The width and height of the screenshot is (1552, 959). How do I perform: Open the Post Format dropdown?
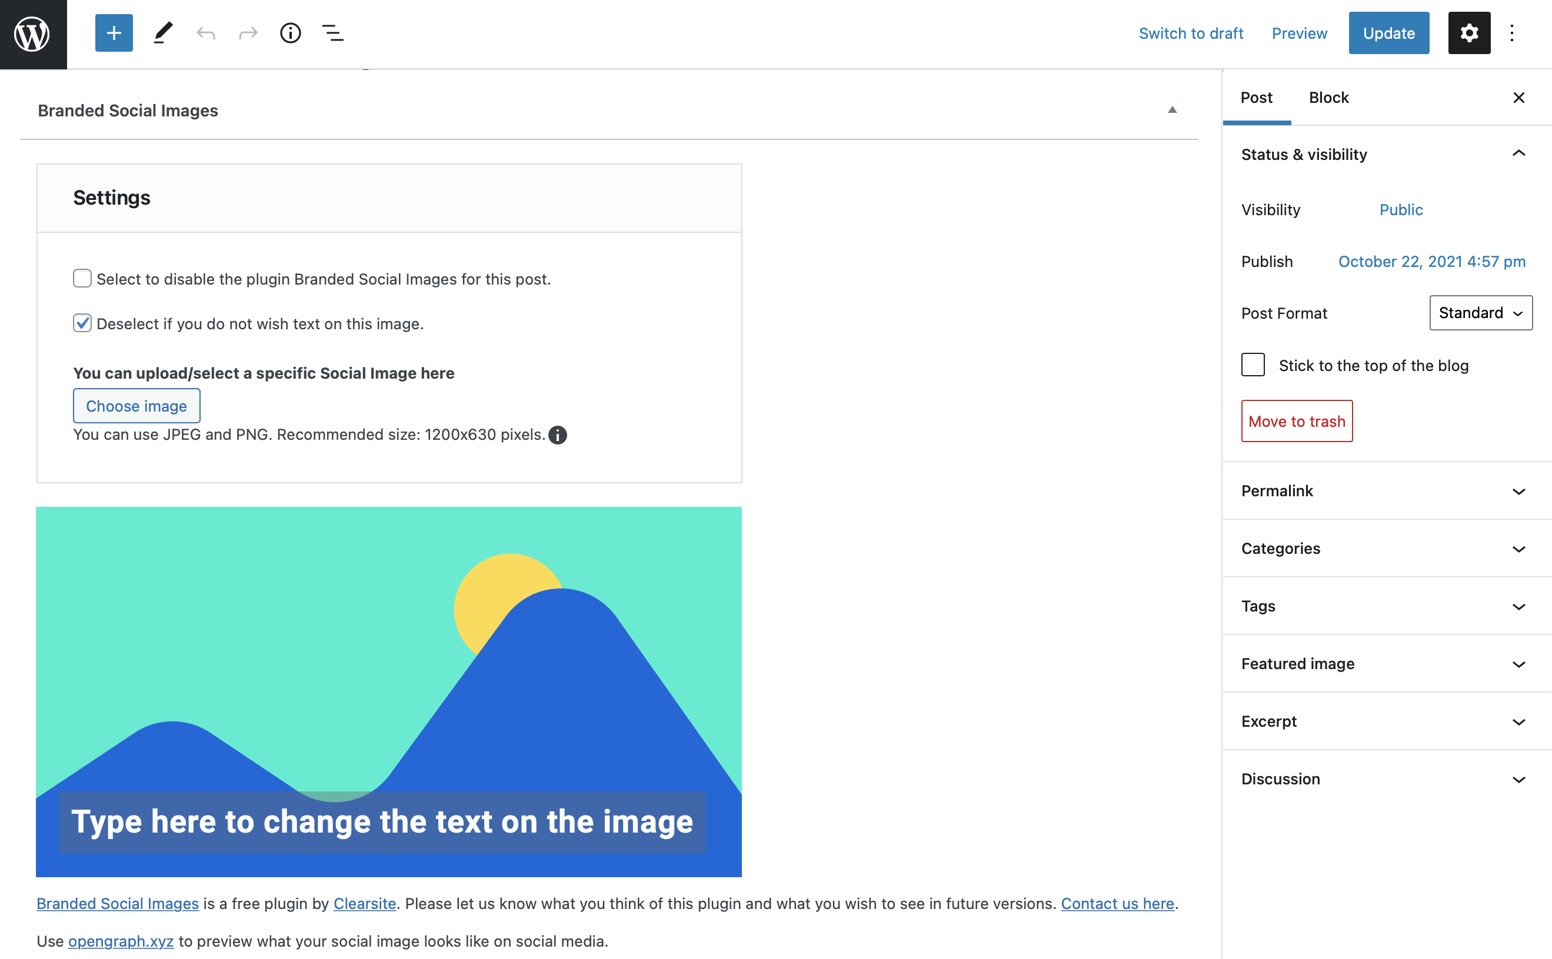click(x=1480, y=313)
